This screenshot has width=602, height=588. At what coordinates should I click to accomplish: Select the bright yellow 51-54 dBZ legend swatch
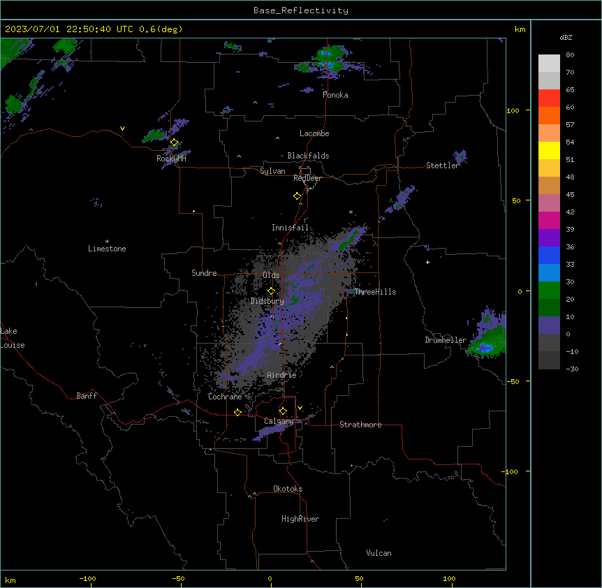(x=549, y=150)
